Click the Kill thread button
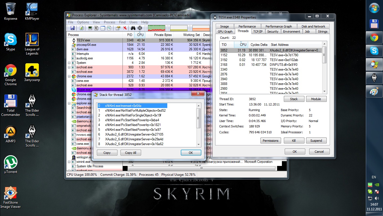 (294, 141)
